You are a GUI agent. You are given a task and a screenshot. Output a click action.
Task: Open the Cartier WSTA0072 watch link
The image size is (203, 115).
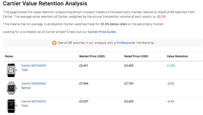tap(34, 102)
